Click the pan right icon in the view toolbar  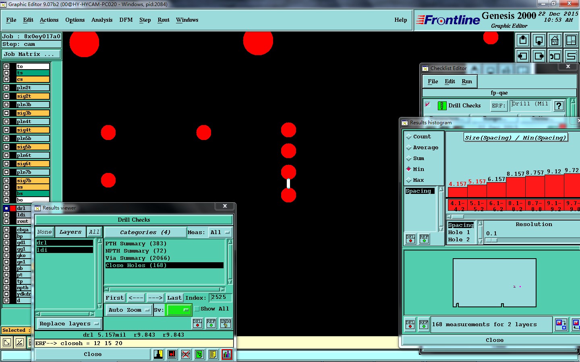point(539,56)
